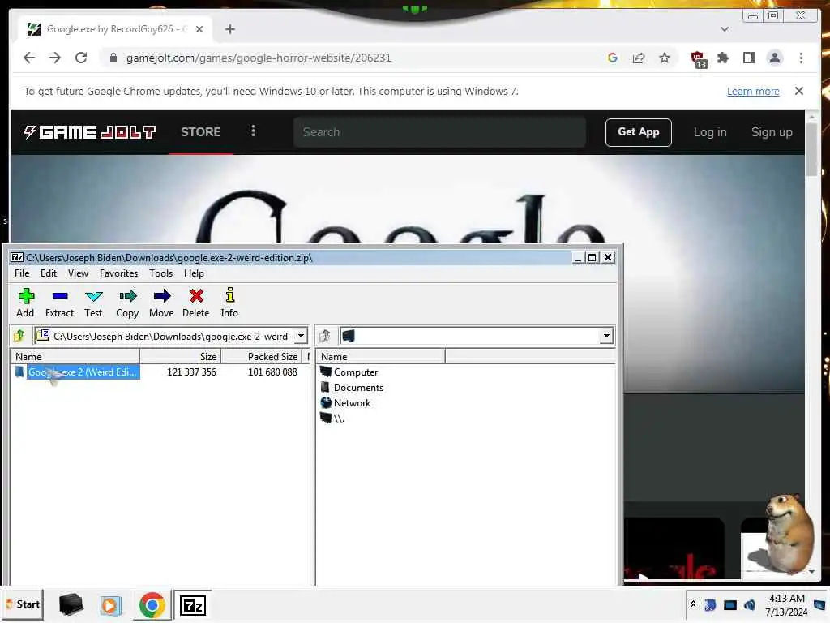The image size is (830, 623).
Task: Open Chrome three-dot menu
Action: [801, 58]
